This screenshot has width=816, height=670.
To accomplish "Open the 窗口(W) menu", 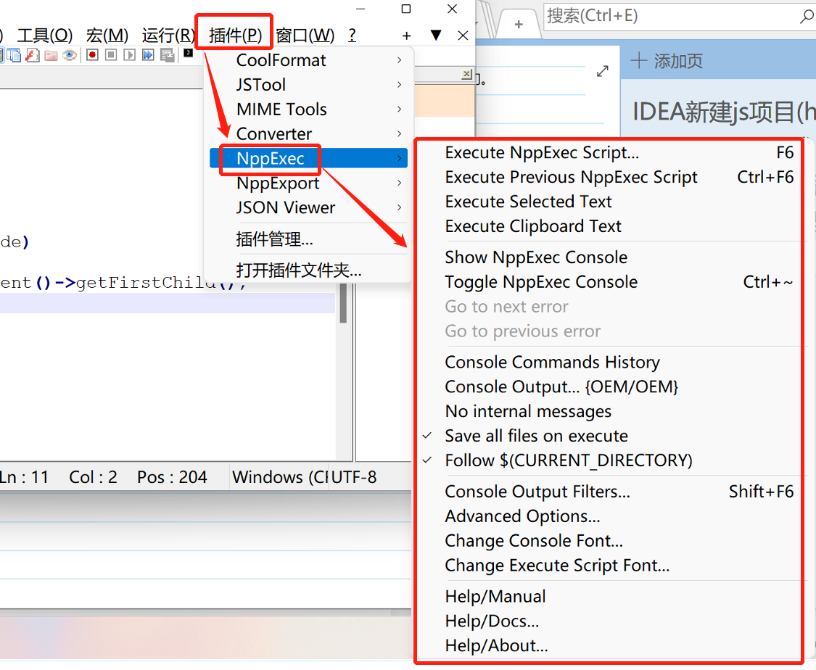I will [305, 36].
